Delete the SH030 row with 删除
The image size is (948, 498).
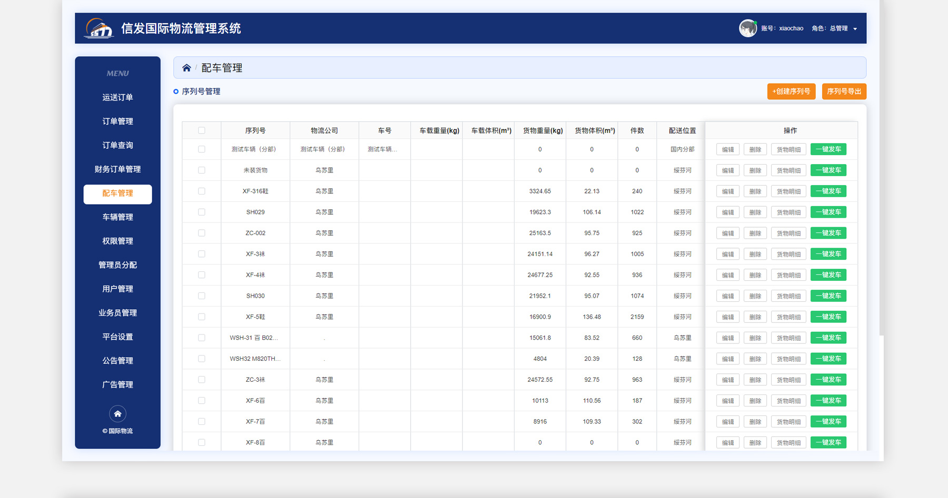pyautogui.click(x=755, y=296)
